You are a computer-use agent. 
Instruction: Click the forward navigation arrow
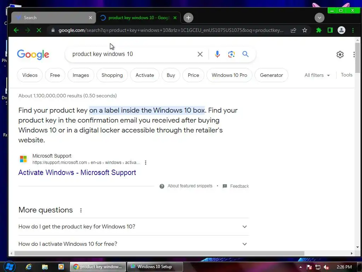point(28,30)
